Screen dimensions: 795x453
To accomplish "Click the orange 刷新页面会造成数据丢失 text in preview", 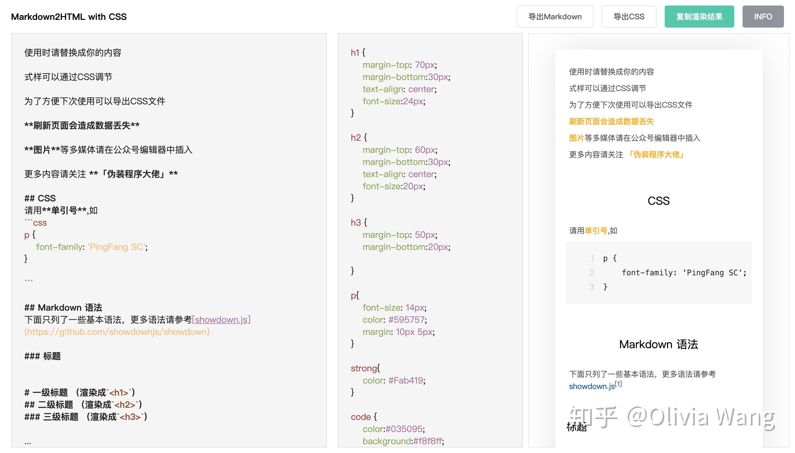I will (x=611, y=121).
